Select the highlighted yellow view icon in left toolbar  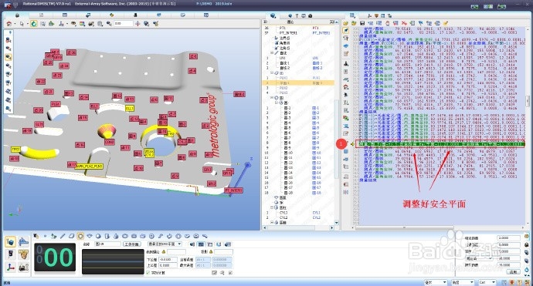point(8,57)
